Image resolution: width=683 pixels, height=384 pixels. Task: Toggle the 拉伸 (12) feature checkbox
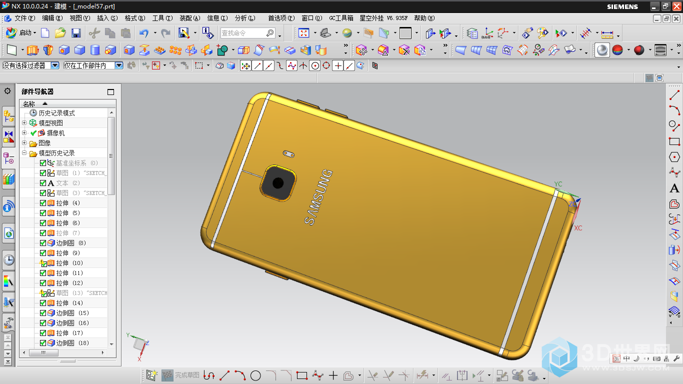43,283
